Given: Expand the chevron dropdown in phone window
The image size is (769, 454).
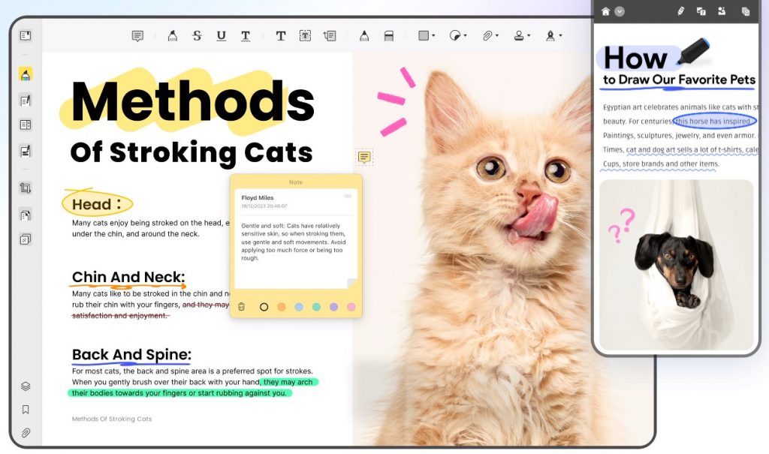Looking at the screenshot, I should [x=620, y=11].
